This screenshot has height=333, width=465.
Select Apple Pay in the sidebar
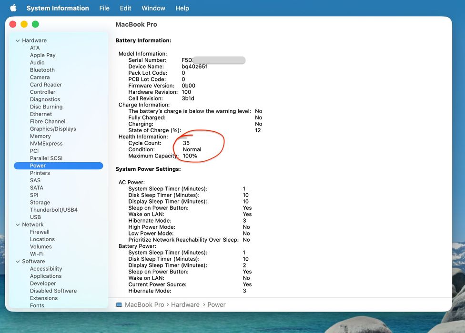point(43,55)
